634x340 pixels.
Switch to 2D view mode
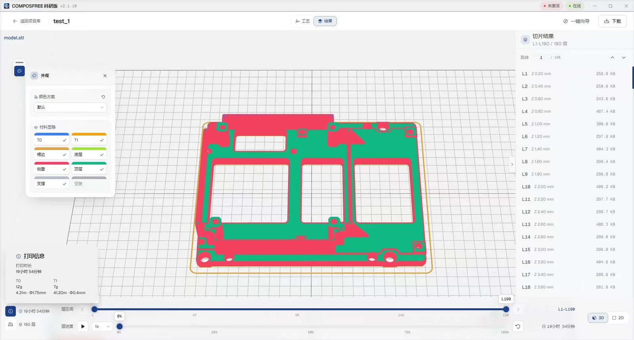618,318
